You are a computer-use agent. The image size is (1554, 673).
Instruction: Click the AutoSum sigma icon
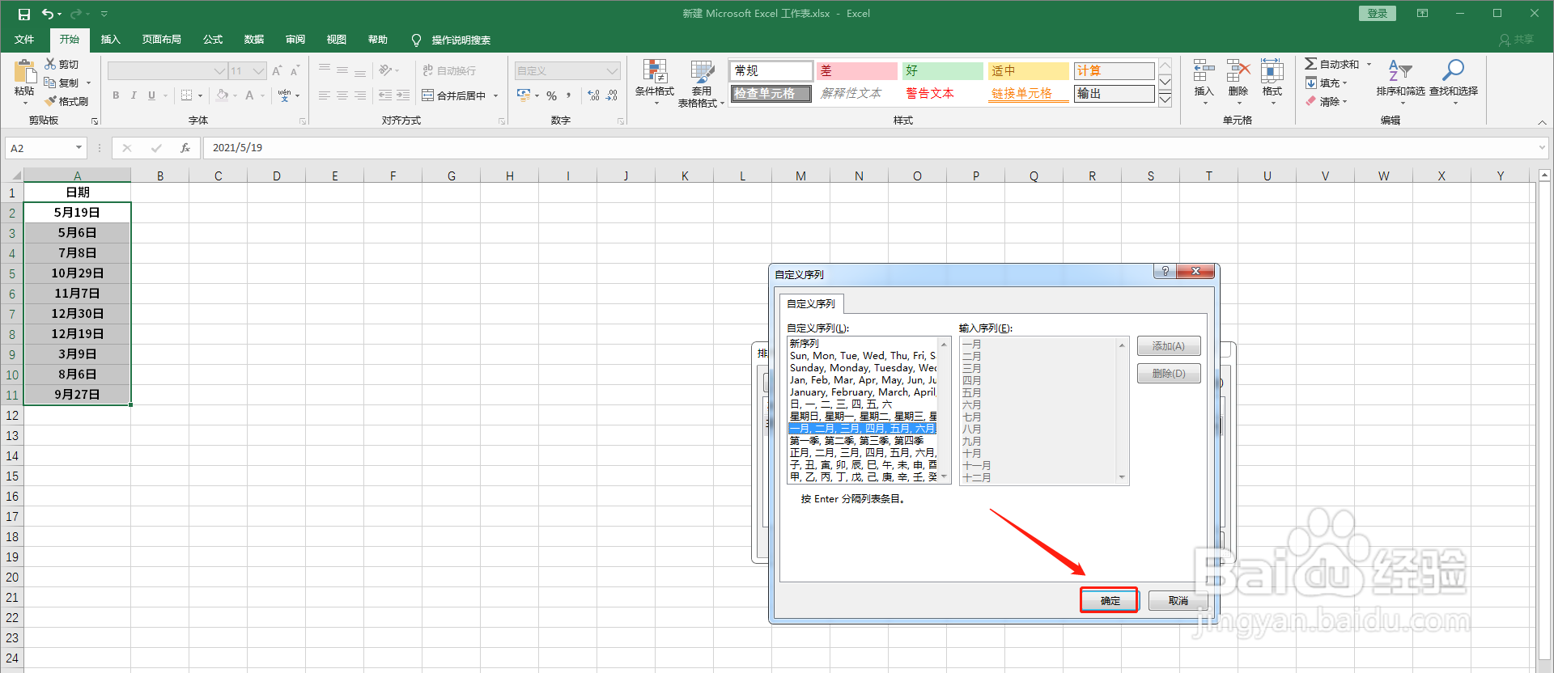click(x=1311, y=64)
